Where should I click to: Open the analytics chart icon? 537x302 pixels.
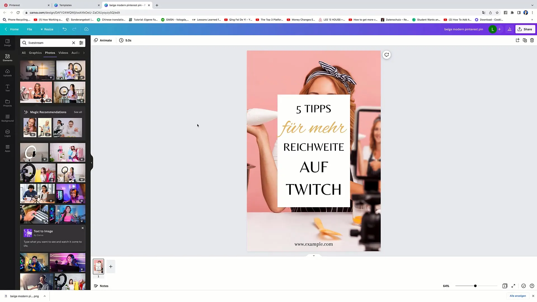[510, 29]
